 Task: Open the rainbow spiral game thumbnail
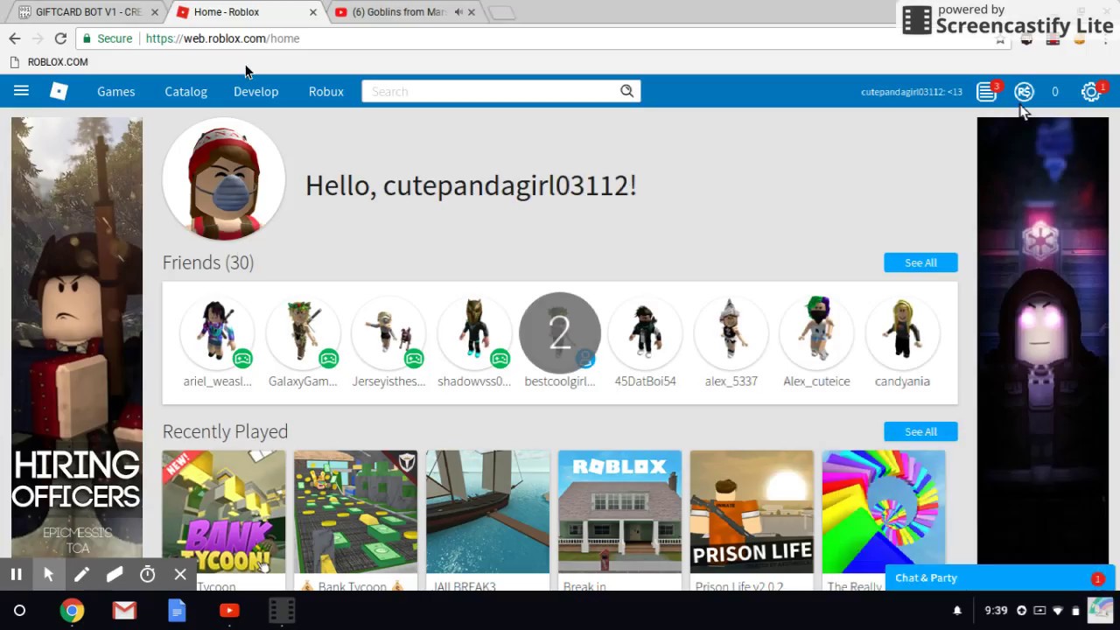884,512
